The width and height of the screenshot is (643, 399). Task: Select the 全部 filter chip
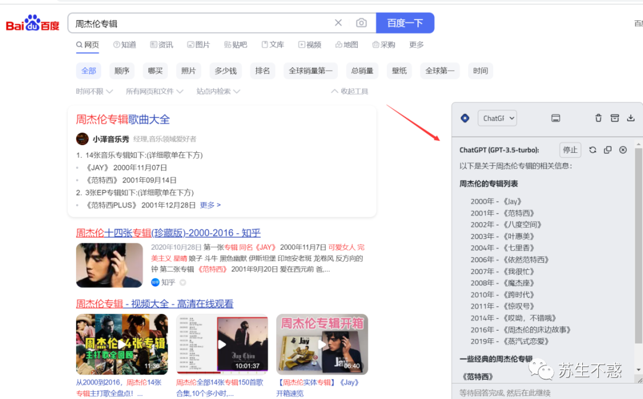point(89,71)
